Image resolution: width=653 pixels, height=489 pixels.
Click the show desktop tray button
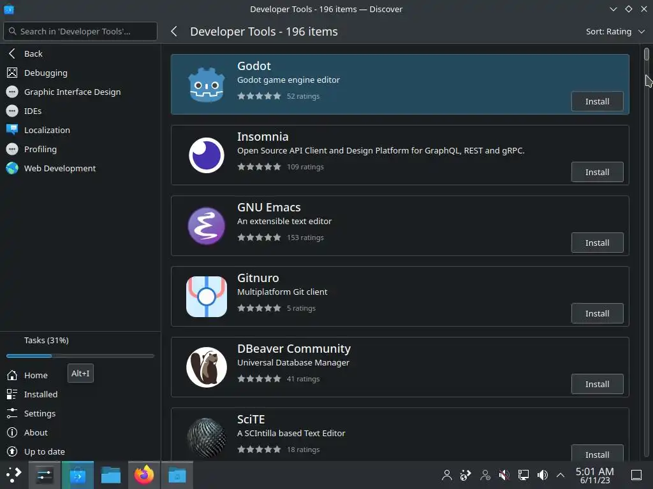pyautogui.click(x=636, y=475)
